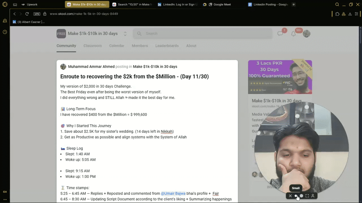Set webcam bubble to Small size
Screen dimensions: 362x203
(x=296, y=196)
